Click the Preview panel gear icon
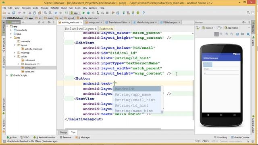The height and width of the screenshot is (145, 258). point(243,22)
